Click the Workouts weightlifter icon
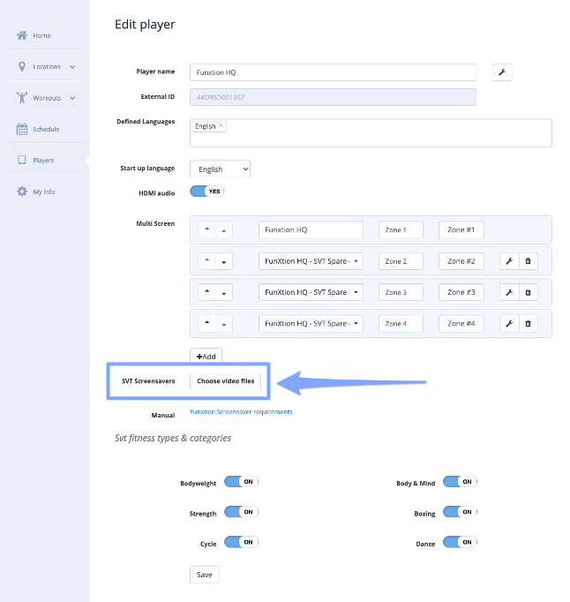This screenshot has width=570, height=602. click(22, 97)
